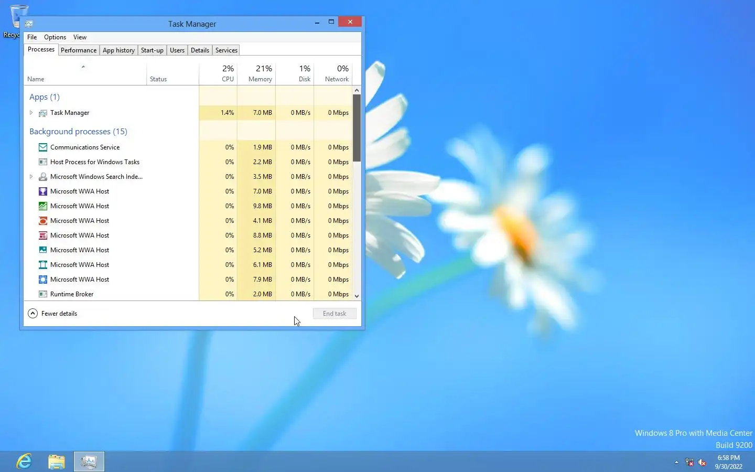755x472 pixels.
Task: Open the File menu
Action: pyautogui.click(x=32, y=37)
